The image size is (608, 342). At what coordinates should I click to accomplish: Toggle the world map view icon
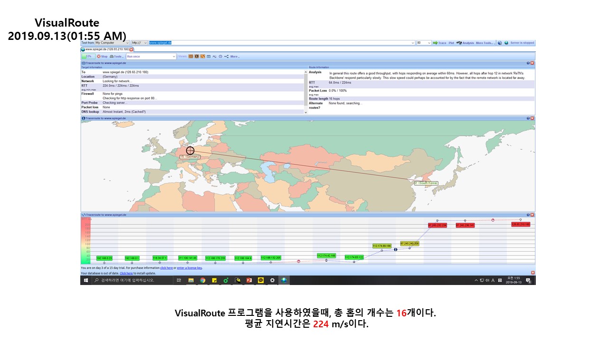[197, 57]
